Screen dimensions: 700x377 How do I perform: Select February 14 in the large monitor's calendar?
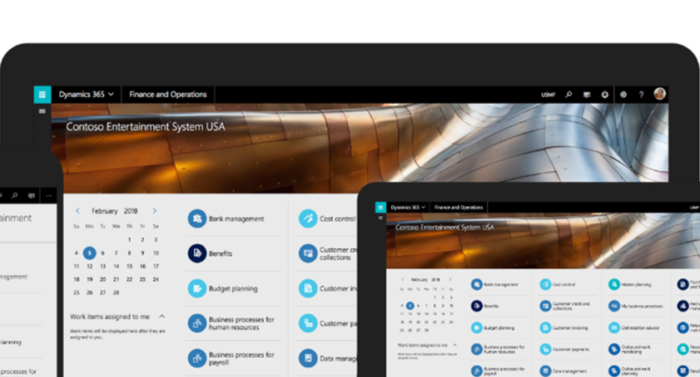pyautogui.click(x=117, y=267)
